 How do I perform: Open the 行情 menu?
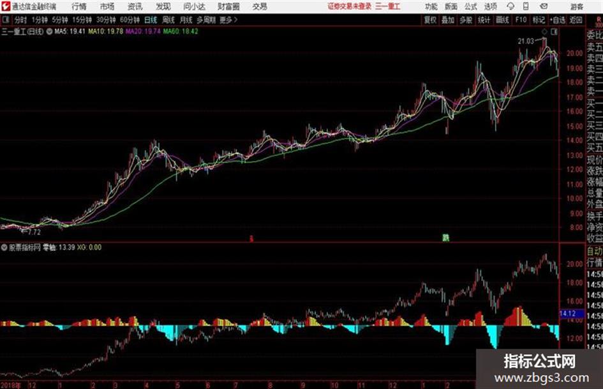pos(79,6)
